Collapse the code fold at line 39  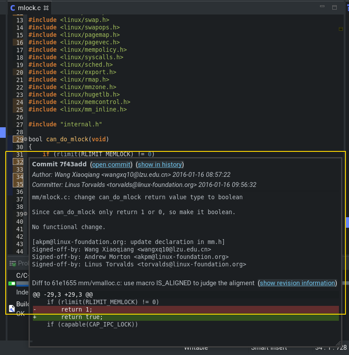tap(25, 214)
